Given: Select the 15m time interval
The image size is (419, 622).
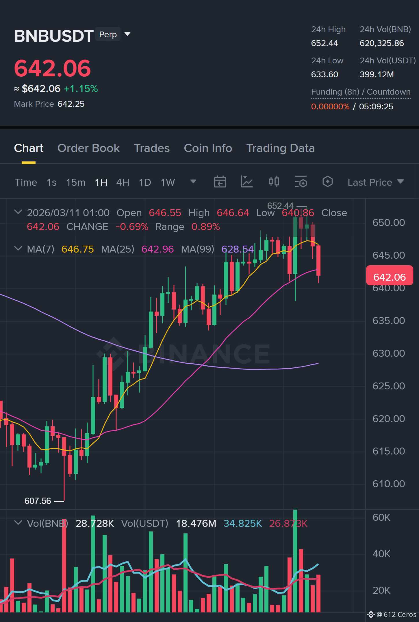Looking at the screenshot, I should click(x=75, y=182).
